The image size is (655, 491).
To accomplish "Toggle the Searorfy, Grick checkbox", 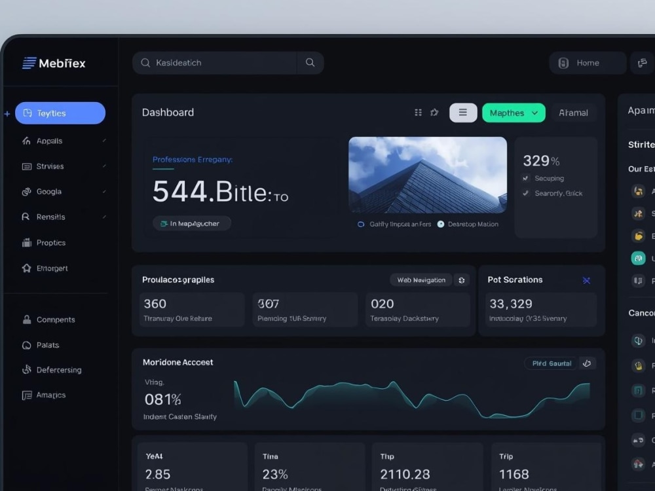I will click(525, 193).
